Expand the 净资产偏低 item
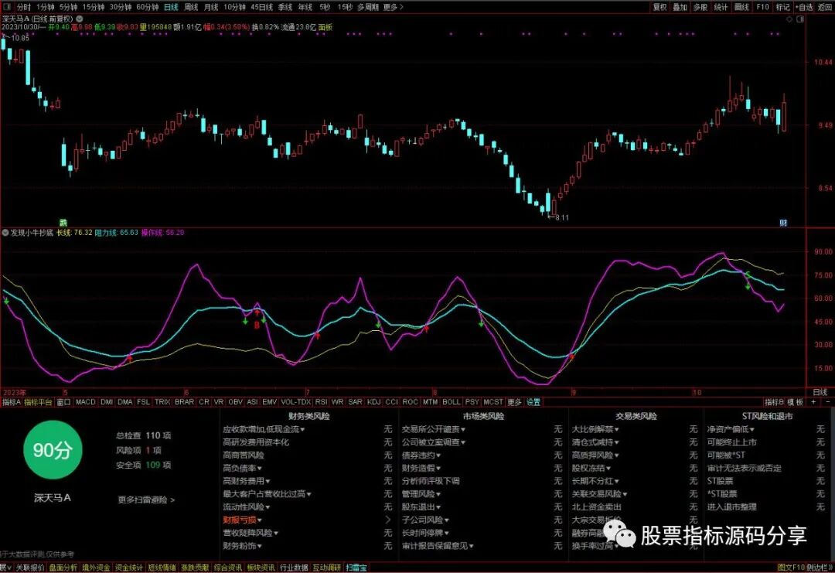The image size is (835, 573). (x=731, y=429)
